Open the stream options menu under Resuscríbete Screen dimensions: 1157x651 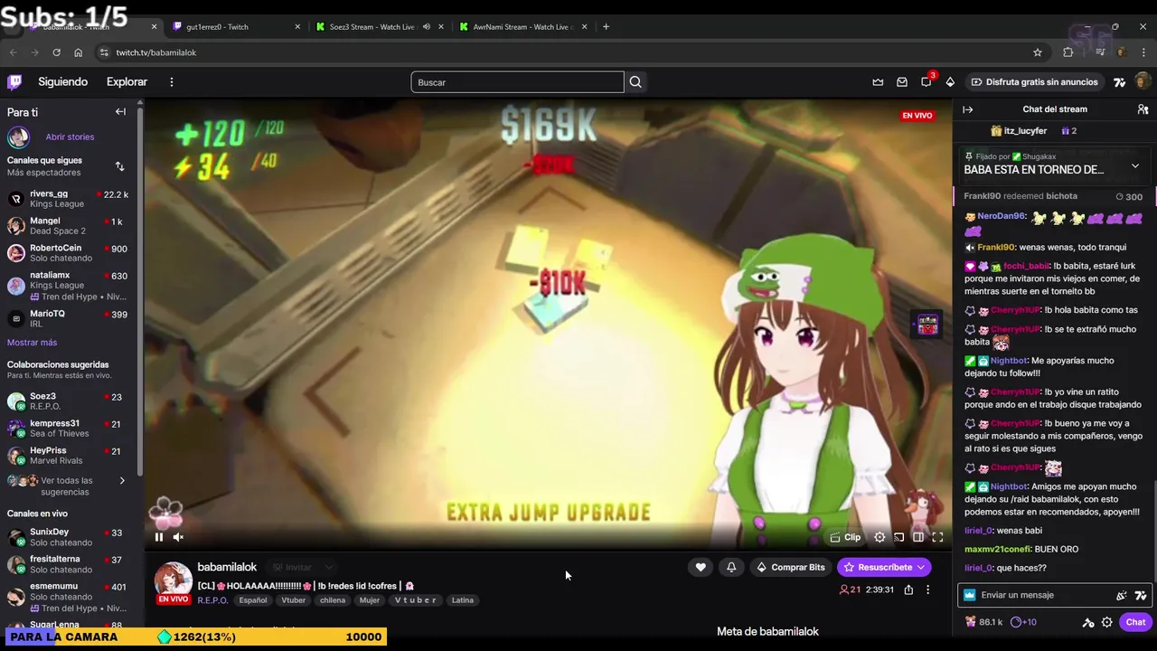(927, 590)
